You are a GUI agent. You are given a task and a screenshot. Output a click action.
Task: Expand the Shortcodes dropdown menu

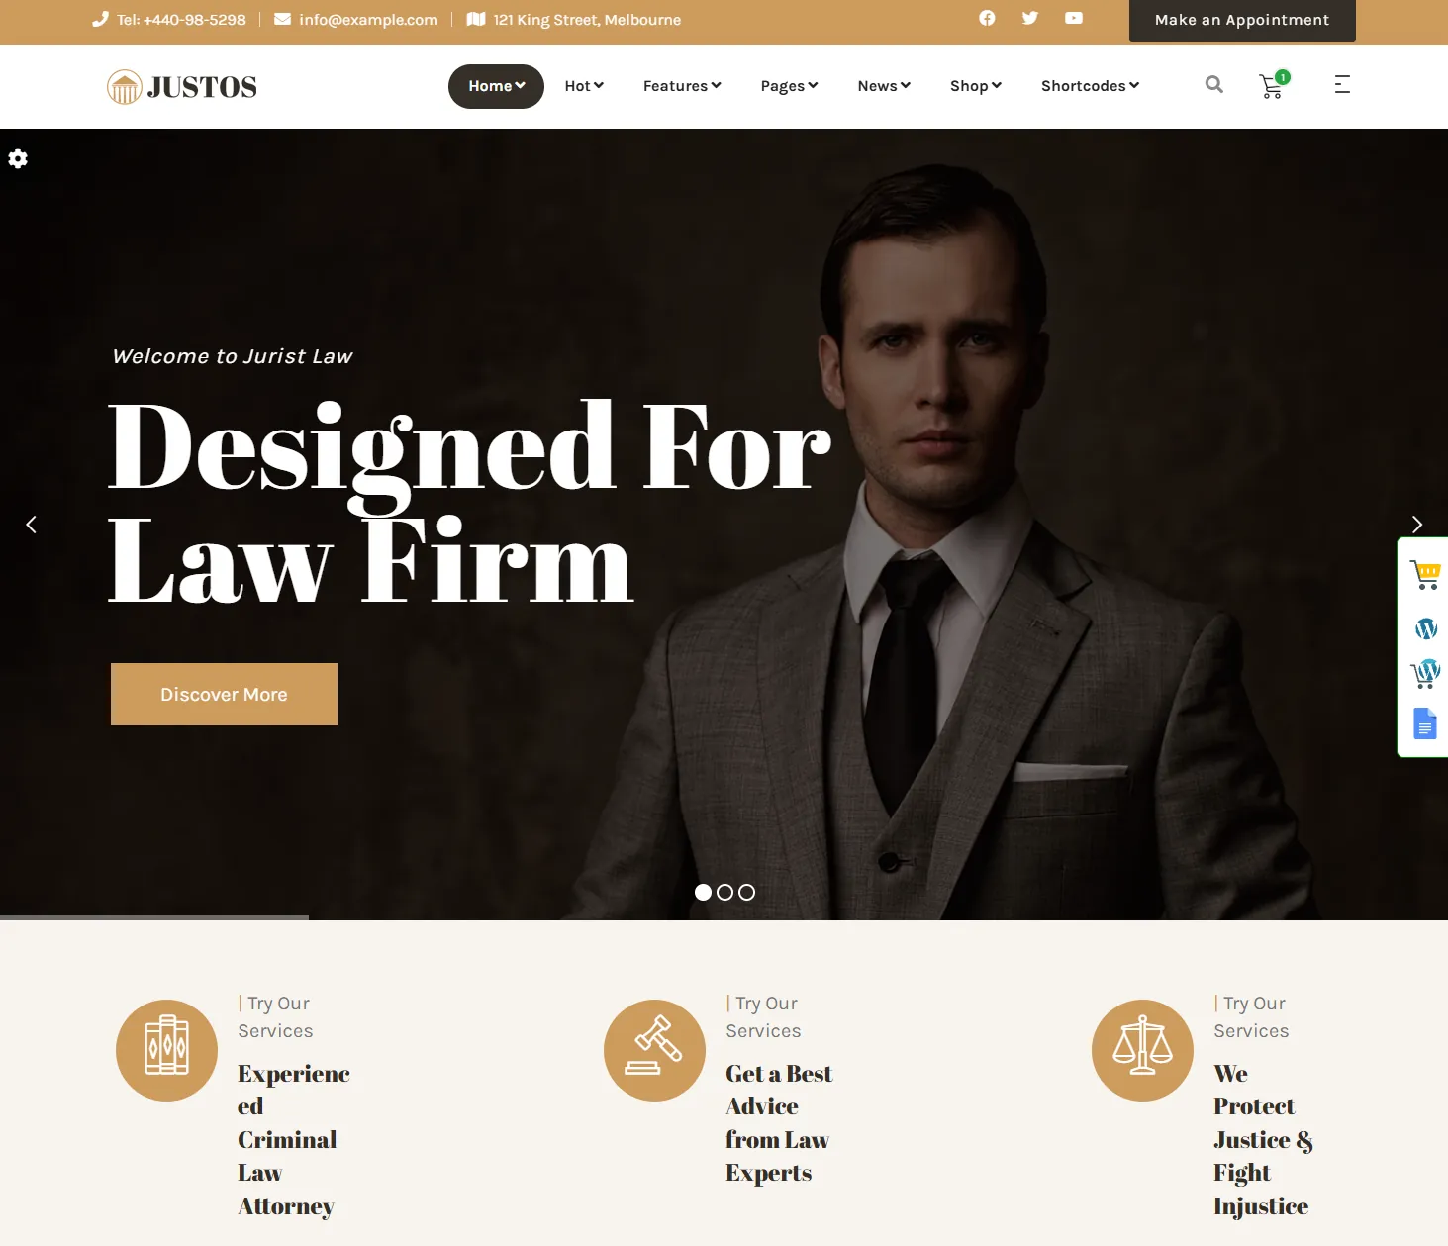(1090, 86)
